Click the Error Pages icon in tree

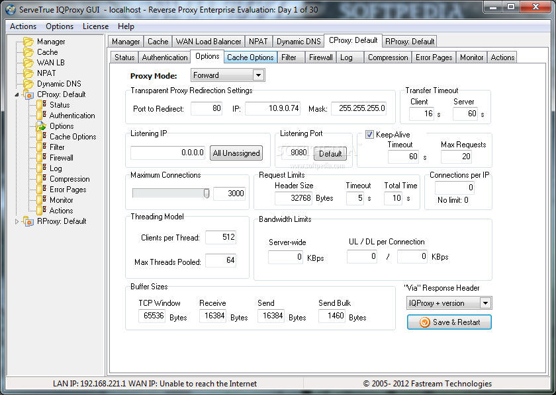pyautogui.click(x=42, y=190)
